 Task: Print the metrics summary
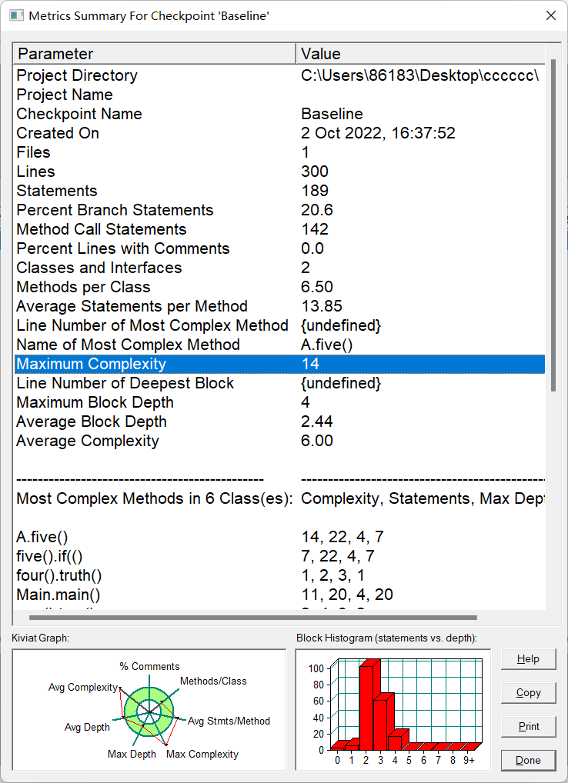pos(529,727)
